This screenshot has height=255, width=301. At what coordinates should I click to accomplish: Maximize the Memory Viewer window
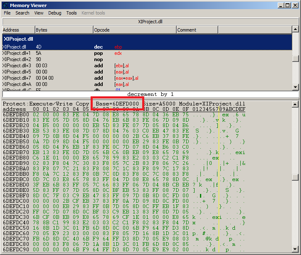pos(287,5)
